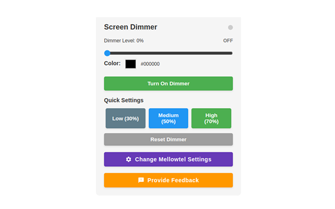Screen dimensions: 335x209
Task: Open Change Mellowtel Settings
Action: point(173,159)
